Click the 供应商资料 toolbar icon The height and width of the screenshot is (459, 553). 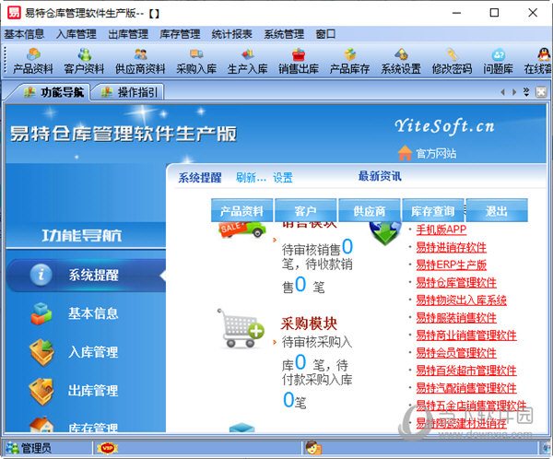[x=140, y=61]
